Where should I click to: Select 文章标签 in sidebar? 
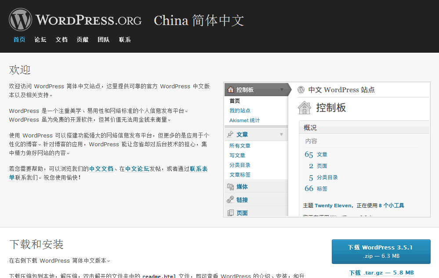point(240,175)
